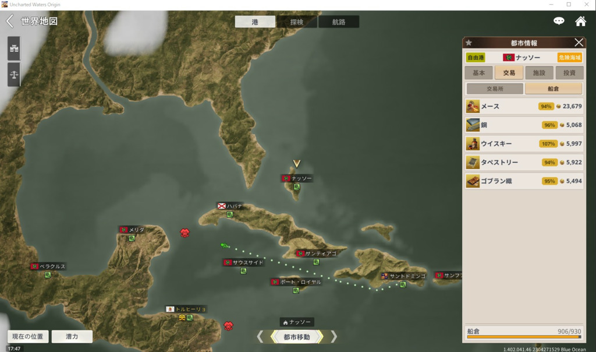Screen dimensions: 596x352
Task: Click the Uncharted Waters Origin title bar icon
Action: pos(5,5)
